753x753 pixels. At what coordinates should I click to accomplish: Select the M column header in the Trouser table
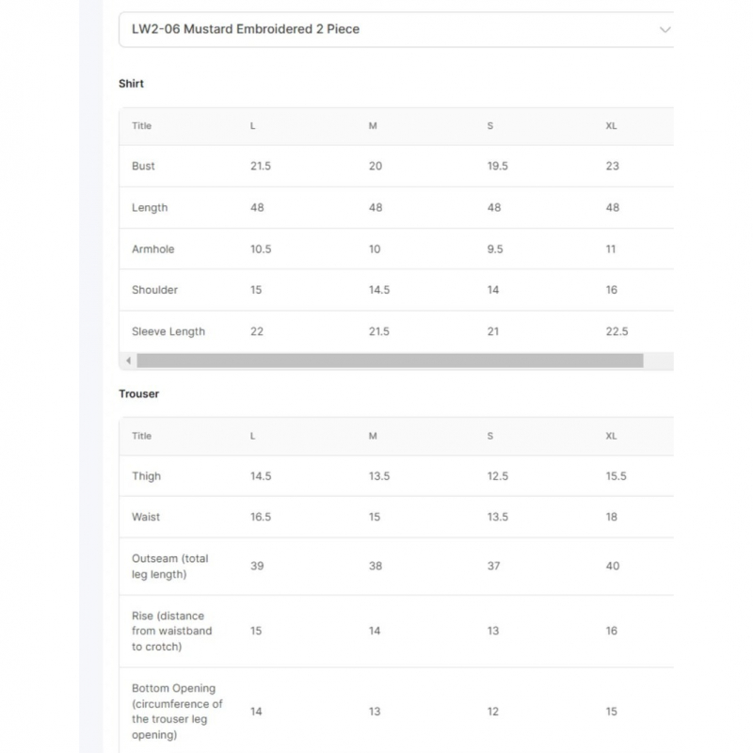(373, 436)
